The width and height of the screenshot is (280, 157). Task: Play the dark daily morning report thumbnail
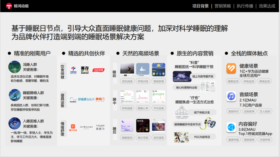pyautogui.click(x=143, y=125)
